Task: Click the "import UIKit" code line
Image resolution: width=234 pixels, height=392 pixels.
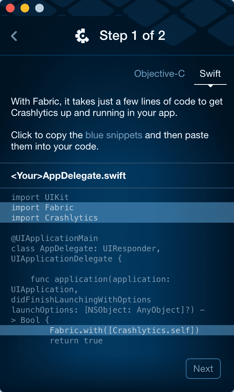Action: tap(40, 197)
